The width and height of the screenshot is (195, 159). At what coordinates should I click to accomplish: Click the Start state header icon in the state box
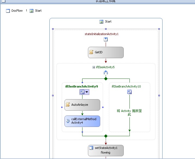(x=101, y=22)
